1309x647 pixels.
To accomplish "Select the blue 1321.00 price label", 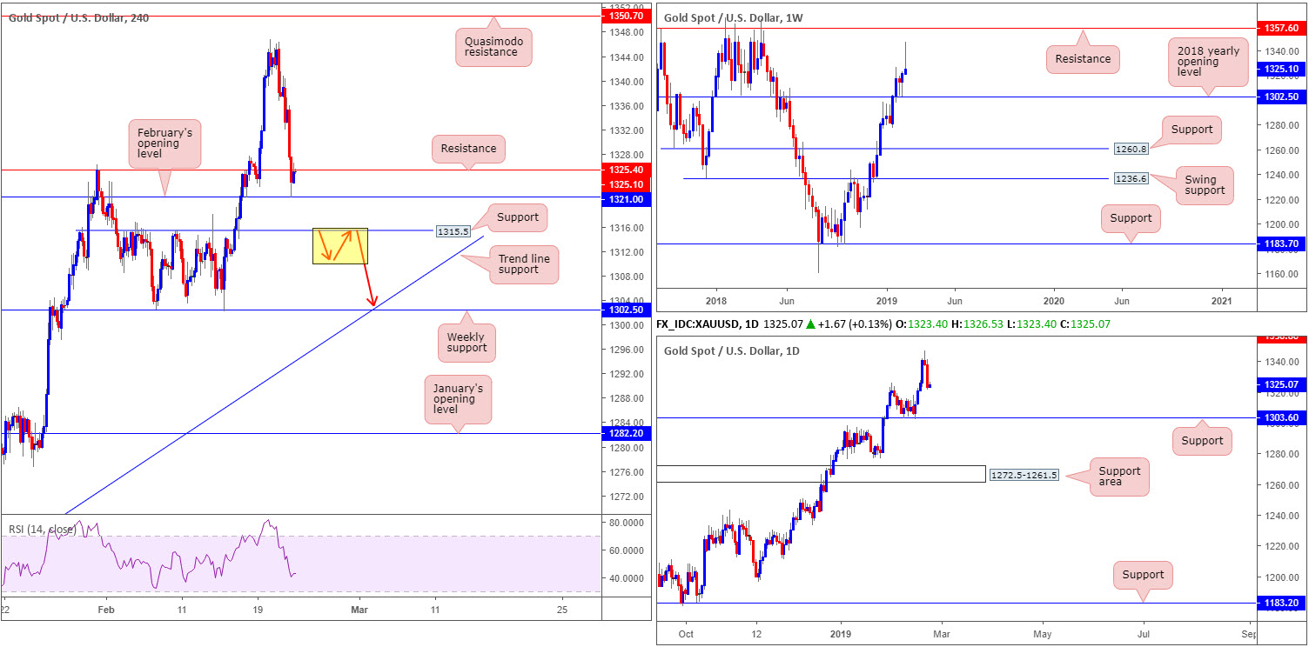I will tap(627, 198).
